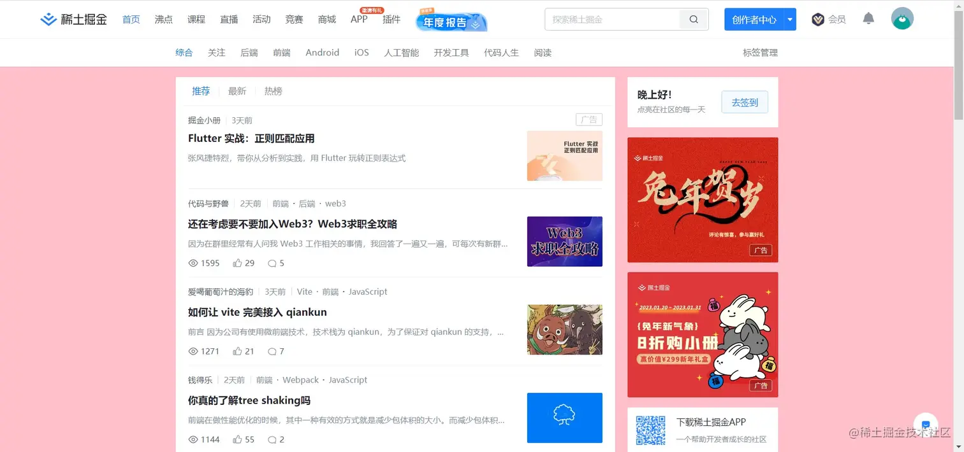Viewport: 964px width, 452px height.
Task: Click the floating feedback chat icon
Action: coord(926,425)
